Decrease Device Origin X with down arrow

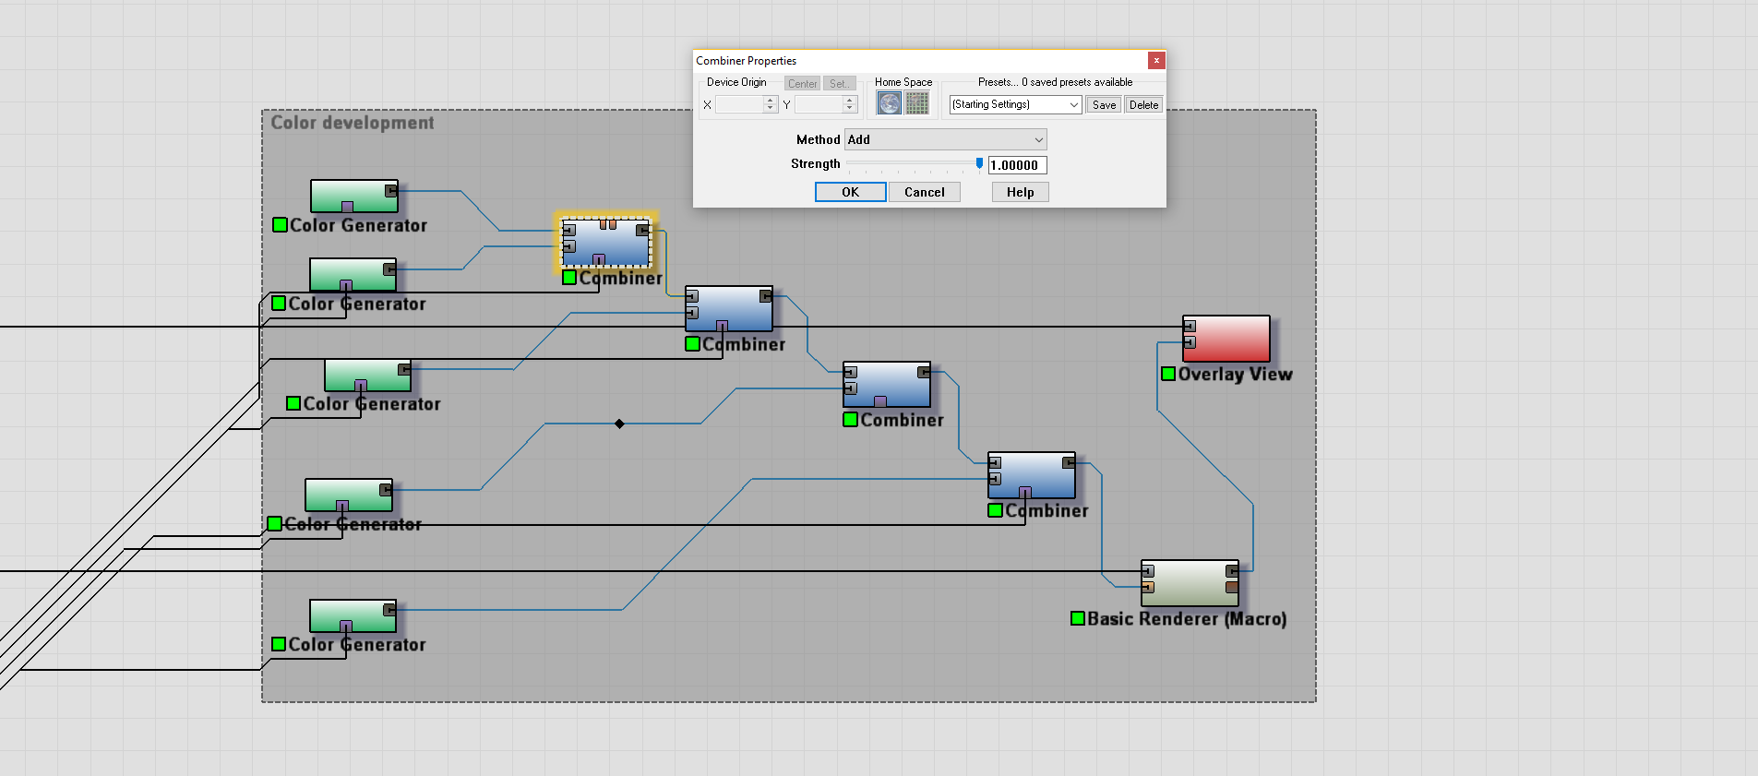click(x=771, y=109)
